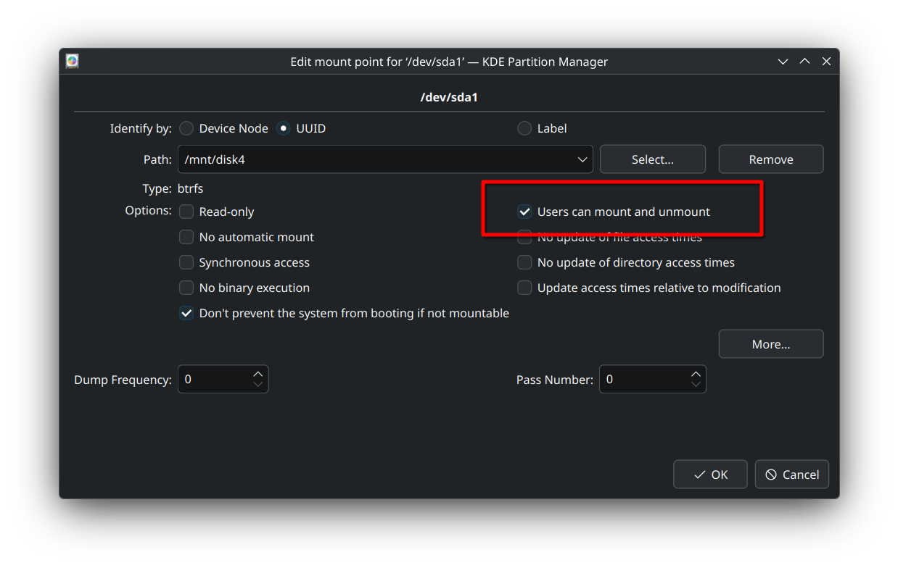Enable No binary execution checkbox
This screenshot has height=568, width=898.
click(x=186, y=288)
